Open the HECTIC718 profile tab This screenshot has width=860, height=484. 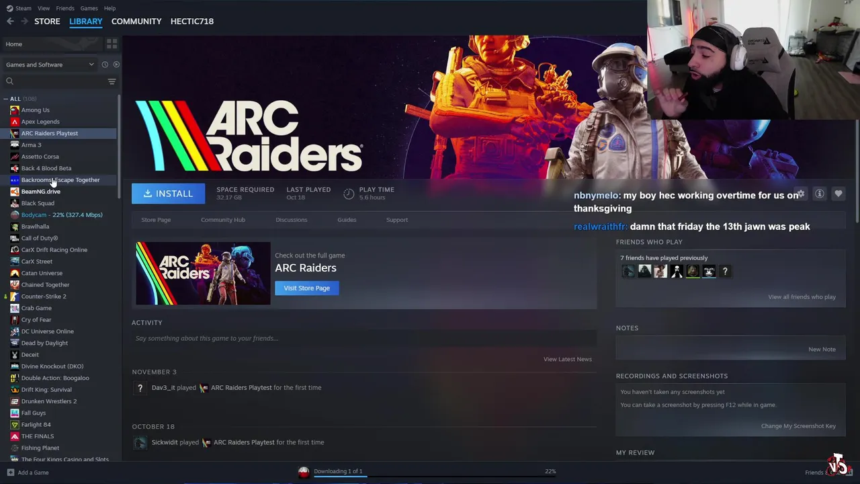pos(192,22)
